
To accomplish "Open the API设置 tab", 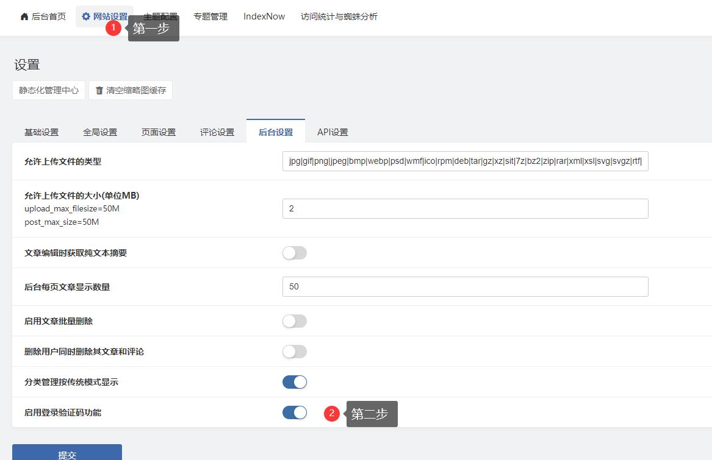I will click(333, 132).
